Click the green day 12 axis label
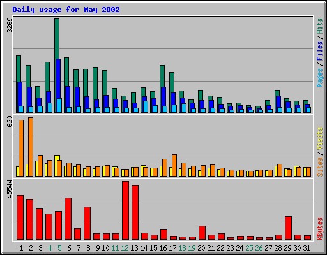This screenshot has width=327, height=255. [125, 248]
